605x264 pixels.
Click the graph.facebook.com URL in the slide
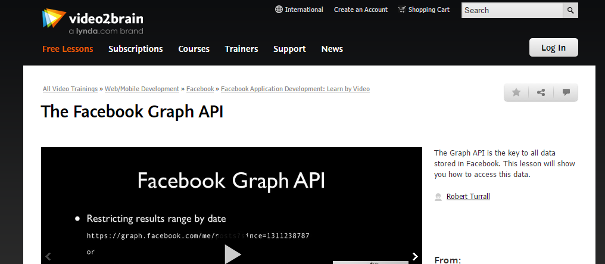tap(198, 235)
